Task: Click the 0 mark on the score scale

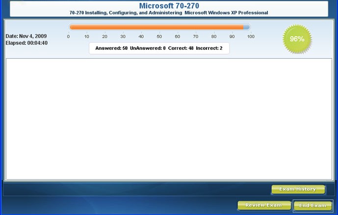Action: click(68, 37)
